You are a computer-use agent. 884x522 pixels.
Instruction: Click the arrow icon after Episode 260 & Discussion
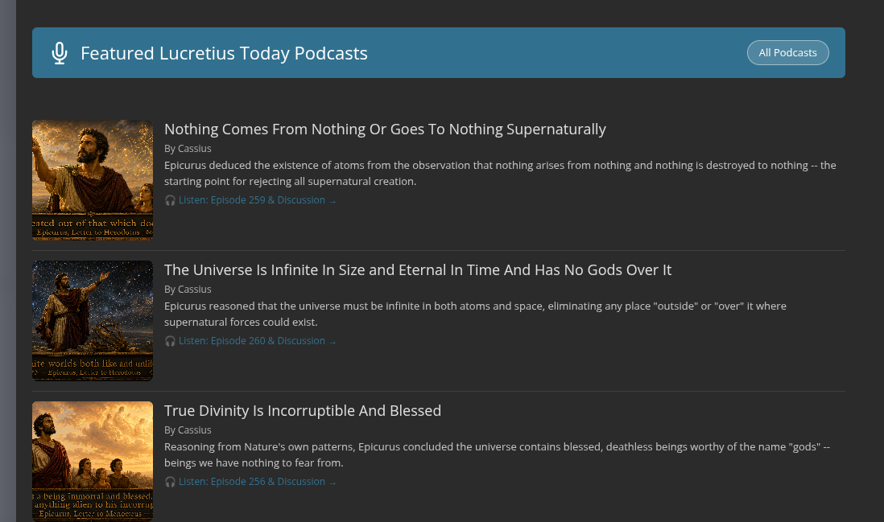[332, 342]
